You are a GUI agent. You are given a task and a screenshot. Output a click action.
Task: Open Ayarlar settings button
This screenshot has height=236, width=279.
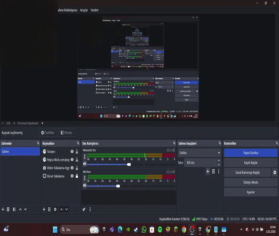(x=251, y=192)
